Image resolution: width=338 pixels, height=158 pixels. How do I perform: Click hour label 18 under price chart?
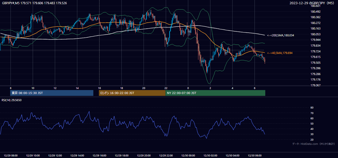tap(121, 88)
